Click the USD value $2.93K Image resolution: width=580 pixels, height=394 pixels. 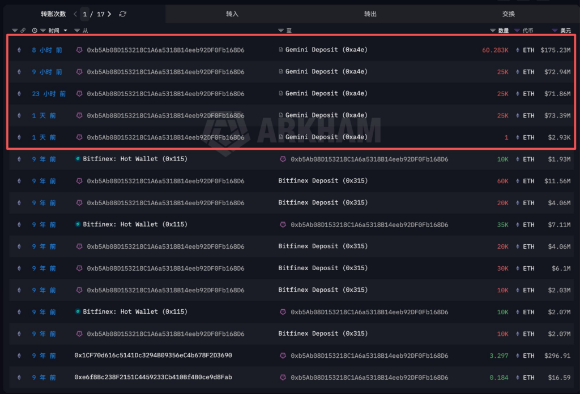(559, 137)
